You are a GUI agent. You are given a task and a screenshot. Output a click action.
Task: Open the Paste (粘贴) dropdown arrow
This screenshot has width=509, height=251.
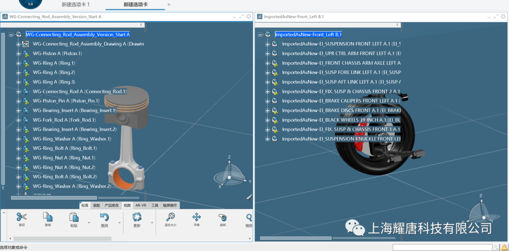[x=89, y=222]
